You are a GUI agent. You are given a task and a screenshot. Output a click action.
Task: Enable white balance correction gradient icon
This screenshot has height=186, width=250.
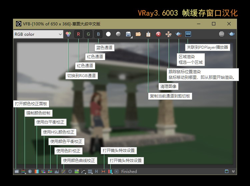(x=37, y=171)
